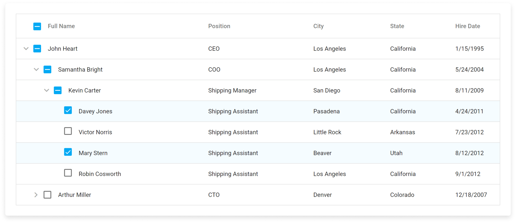Screen dimensions: 516x223
Task: Sort by the Hire Date column header
Action: 468,26
